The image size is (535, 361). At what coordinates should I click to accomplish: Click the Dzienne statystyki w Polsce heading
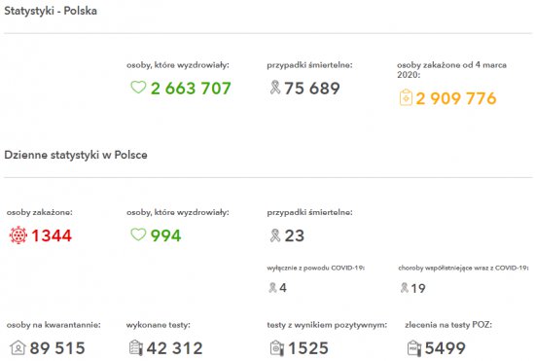(x=76, y=155)
